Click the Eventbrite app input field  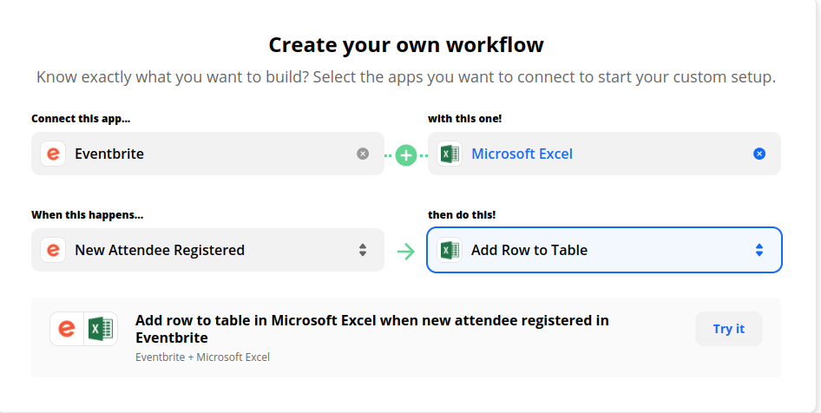[208, 154]
